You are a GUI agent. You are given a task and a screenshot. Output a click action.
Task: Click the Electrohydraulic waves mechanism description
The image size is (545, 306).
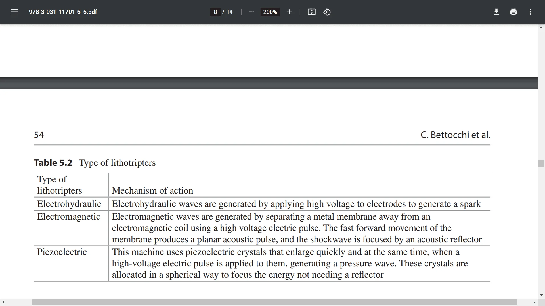(296, 204)
